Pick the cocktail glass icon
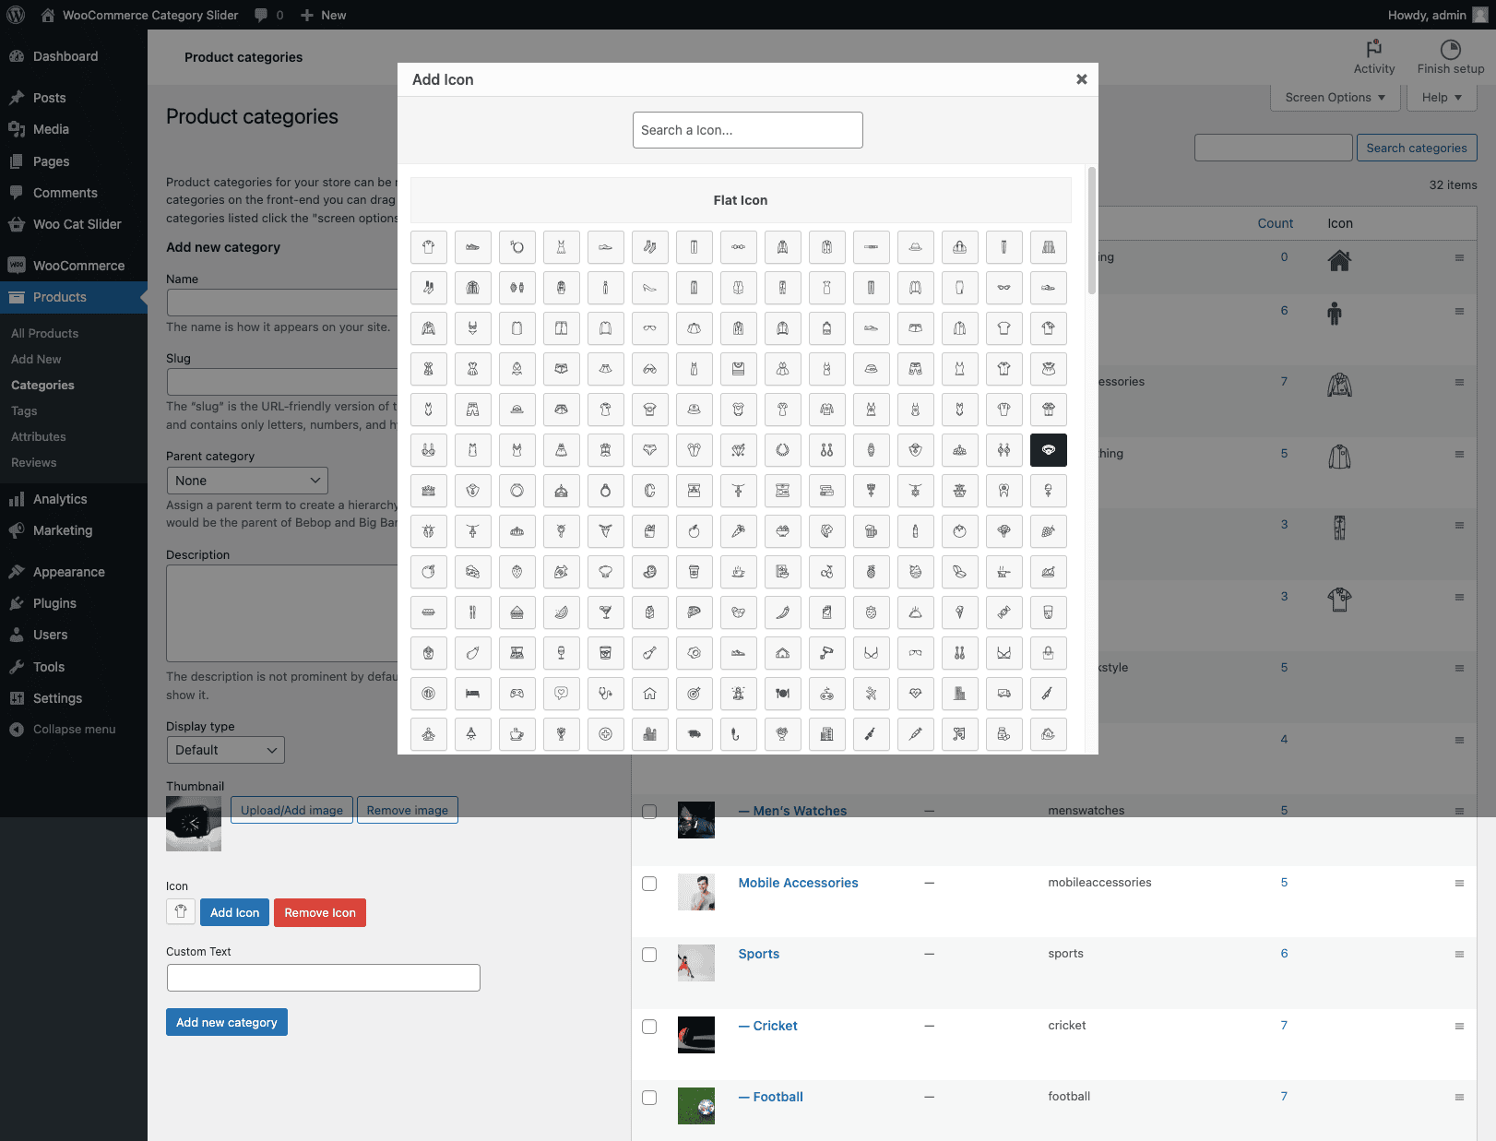Viewport: 1496px width, 1141px height. 605,612
